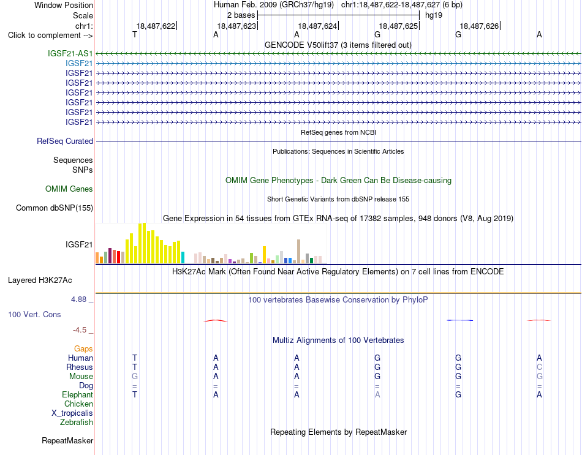Click the X_tropicalis alignment row label
Image resolution: width=582 pixels, height=455 pixels.
point(72,413)
